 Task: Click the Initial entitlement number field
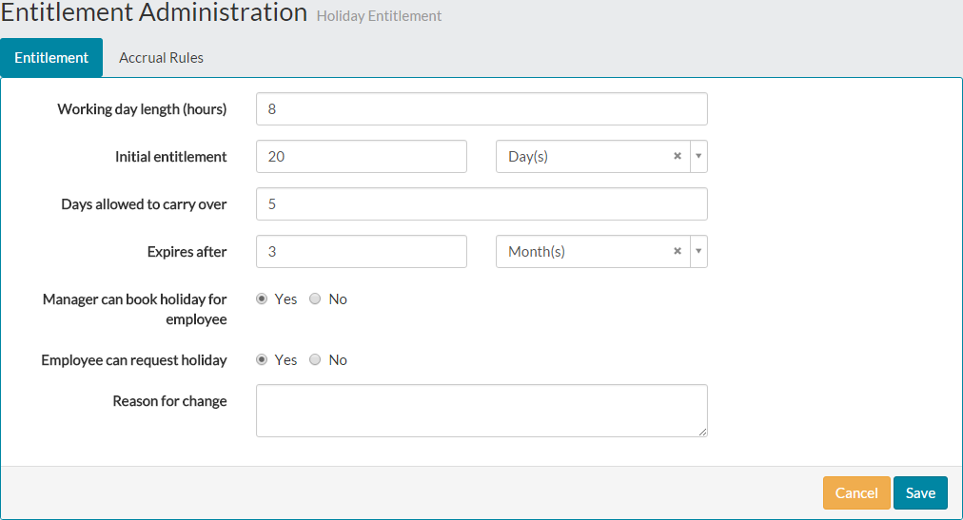coord(362,157)
